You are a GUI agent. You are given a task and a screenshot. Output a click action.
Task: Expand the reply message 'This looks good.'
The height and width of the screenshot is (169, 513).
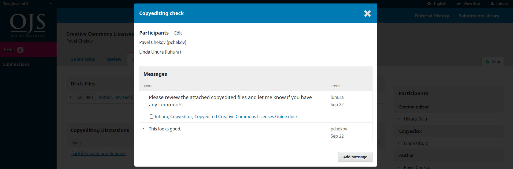click(143, 129)
